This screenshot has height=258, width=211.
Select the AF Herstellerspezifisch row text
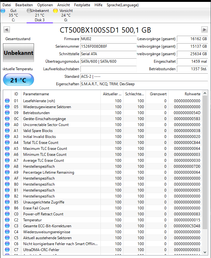pyautogui.click(x=39, y=178)
